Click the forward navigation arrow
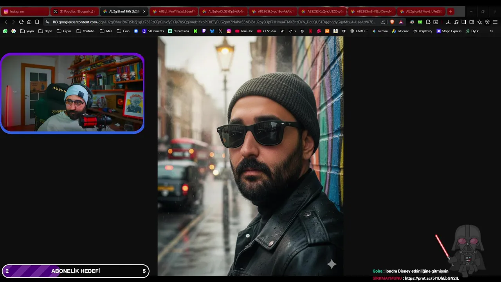The height and width of the screenshot is (282, 501). pyautogui.click(x=13, y=22)
